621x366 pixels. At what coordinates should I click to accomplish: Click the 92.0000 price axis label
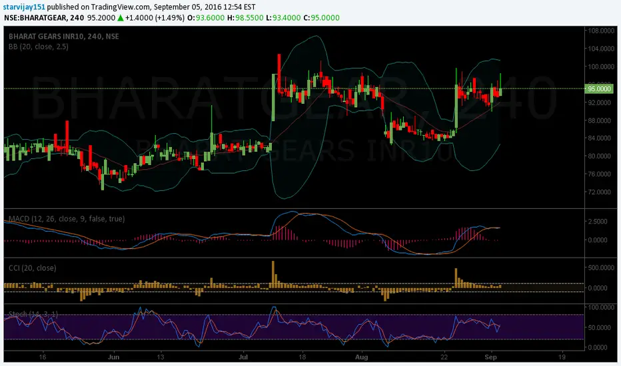click(599, 102)
